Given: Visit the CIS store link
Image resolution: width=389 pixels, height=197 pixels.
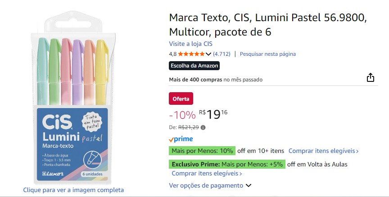Looking at the screenshot, I should point(190,44).
